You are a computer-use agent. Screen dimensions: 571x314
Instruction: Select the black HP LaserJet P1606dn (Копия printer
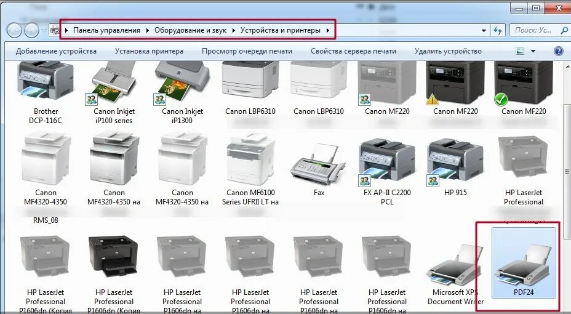pyautogui.click(x=114, y=274)
